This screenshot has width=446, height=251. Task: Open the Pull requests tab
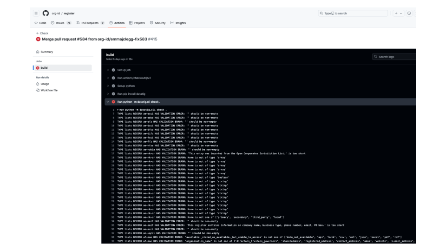[x=90, y=23]
